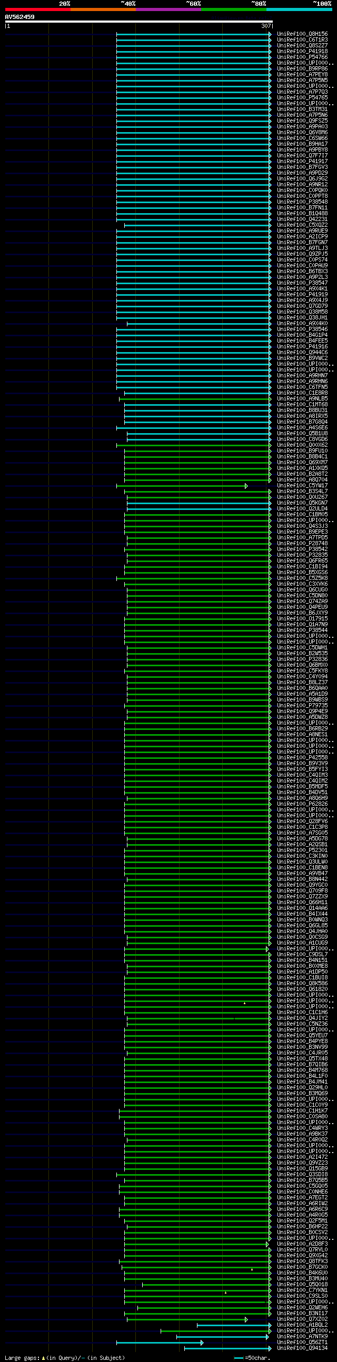
Task: Open hit UniRef100_B9RP86
Action: pos(302,69)
